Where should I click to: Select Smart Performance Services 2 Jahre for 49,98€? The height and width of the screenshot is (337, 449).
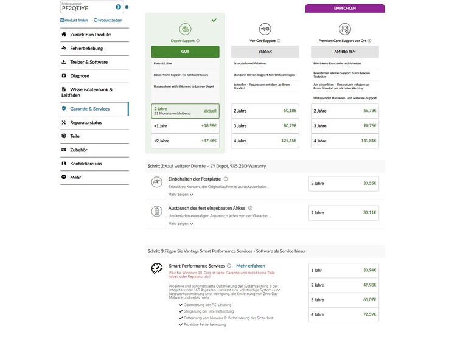click(344, 285)
